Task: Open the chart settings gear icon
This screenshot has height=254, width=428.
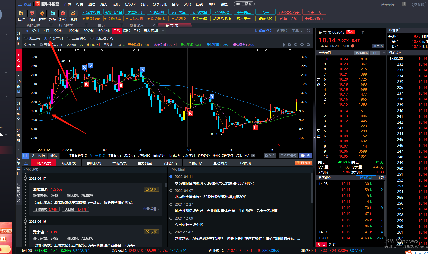Action: pos(289,45)
